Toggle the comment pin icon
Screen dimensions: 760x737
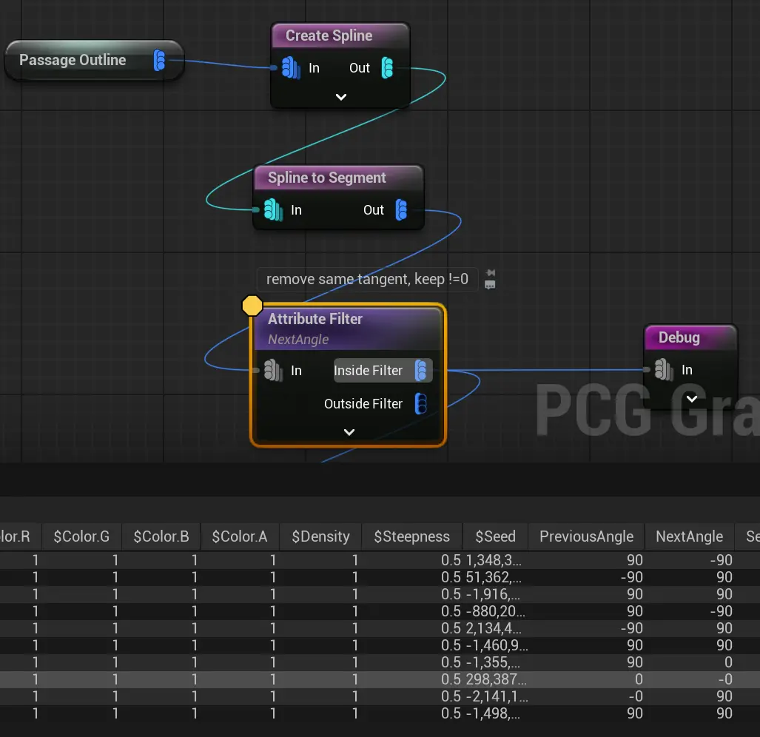490,273
